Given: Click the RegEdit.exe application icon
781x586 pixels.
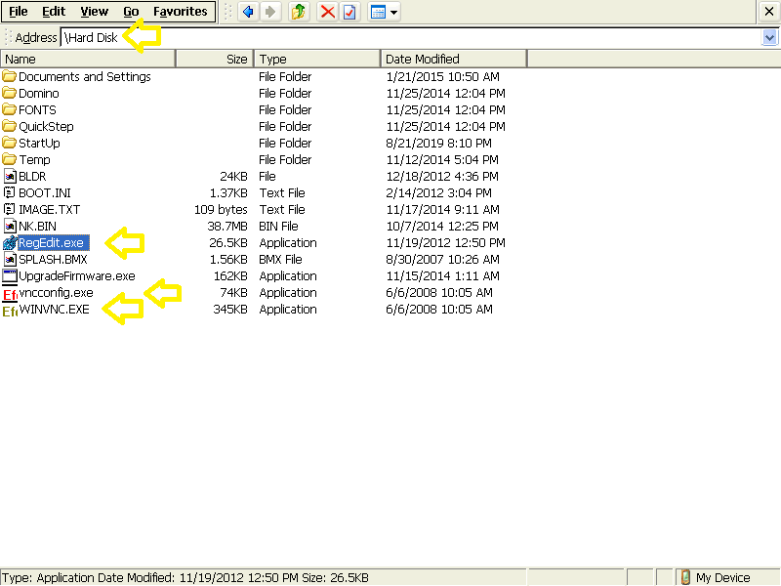Looking at the screenshot, I should point(10,242).
